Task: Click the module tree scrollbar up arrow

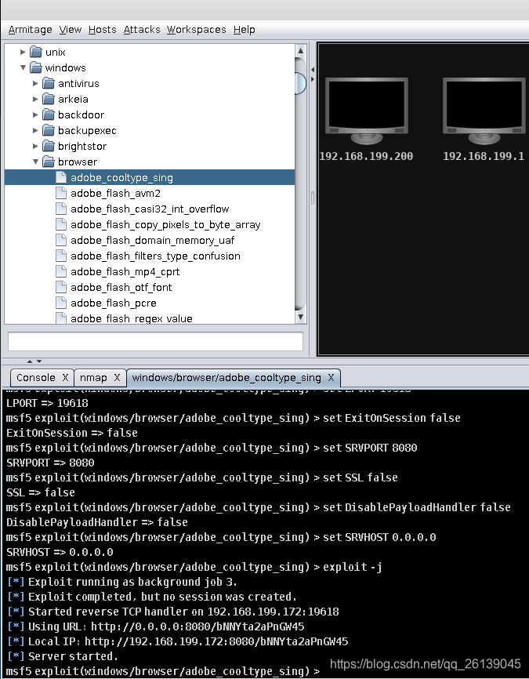Action: (x=300, y=51)
